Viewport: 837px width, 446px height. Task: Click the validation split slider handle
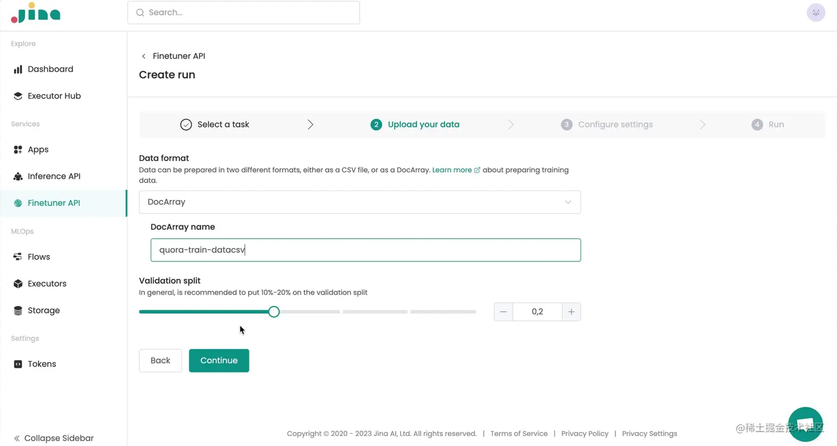click(274, 312)
